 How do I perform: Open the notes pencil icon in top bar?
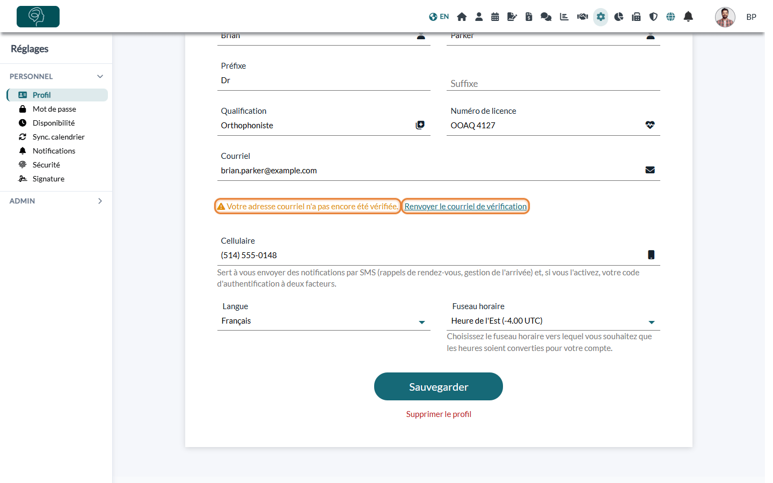coord(512,17)
